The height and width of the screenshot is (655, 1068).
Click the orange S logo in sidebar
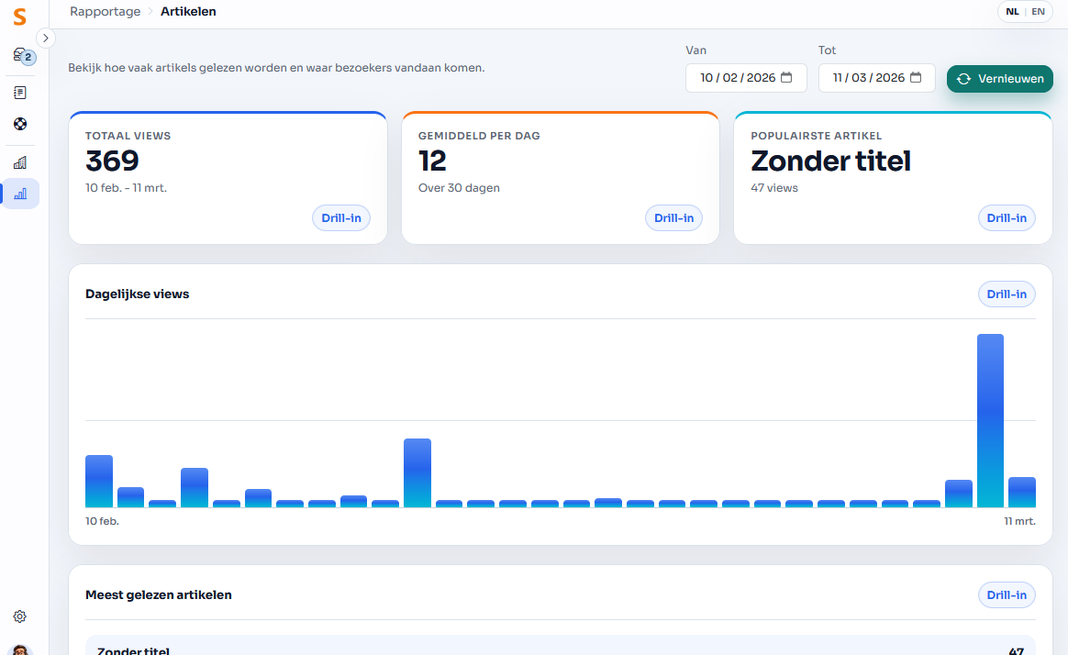(19, 17)
